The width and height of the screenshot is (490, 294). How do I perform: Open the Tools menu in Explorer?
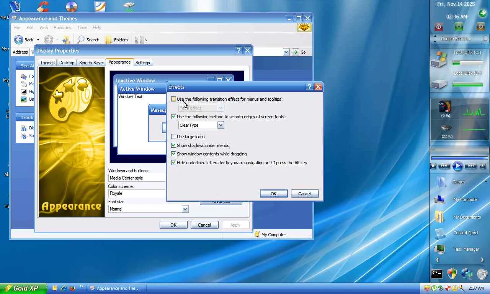pyautogui.click(x=82, y=28)
